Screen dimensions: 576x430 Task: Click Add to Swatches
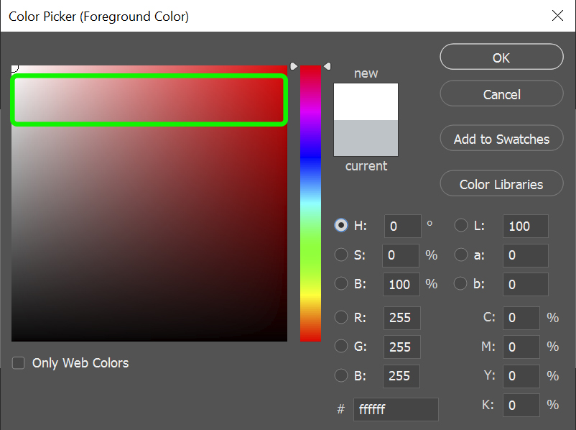point(501,139)
